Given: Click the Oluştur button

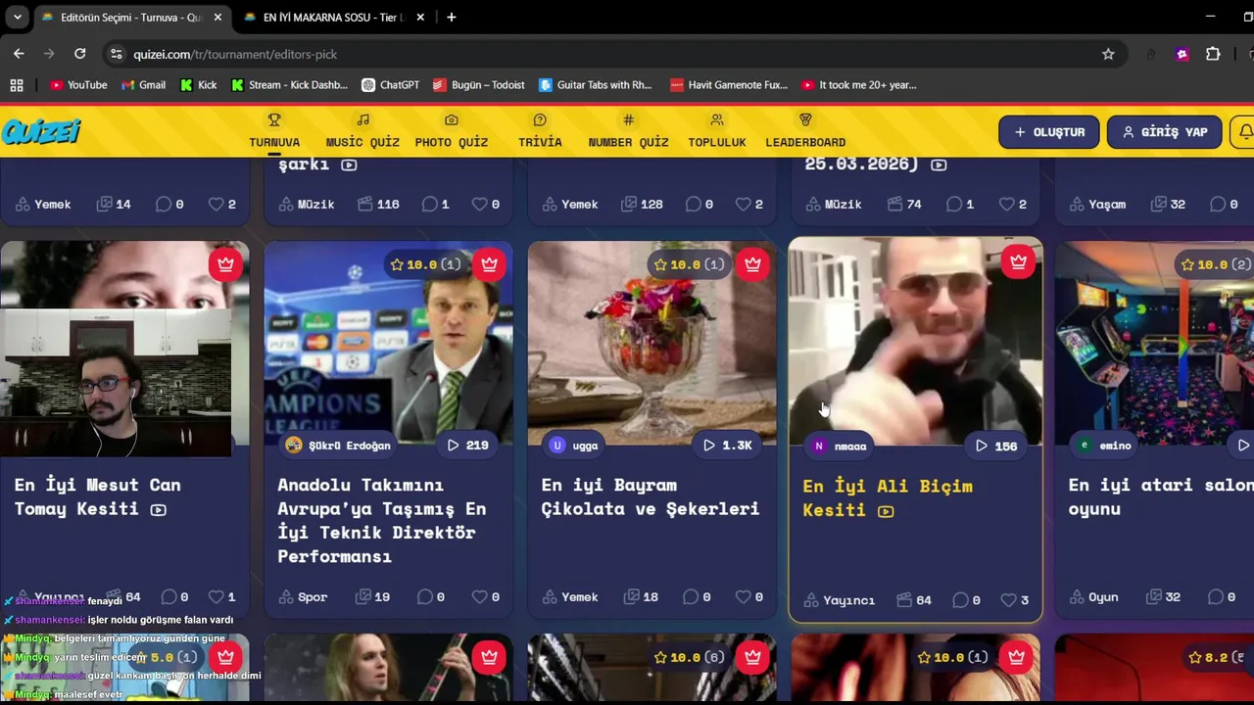Looking at the screenshot, I should click(1049, 132).
